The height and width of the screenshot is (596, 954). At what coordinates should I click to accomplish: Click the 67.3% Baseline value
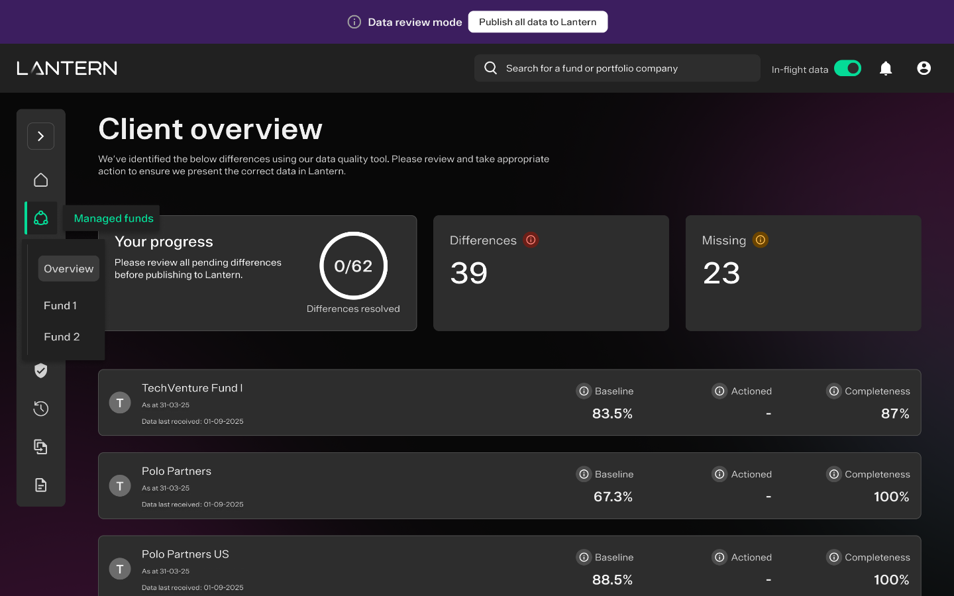pyautogui.click(x=613, y=497)
